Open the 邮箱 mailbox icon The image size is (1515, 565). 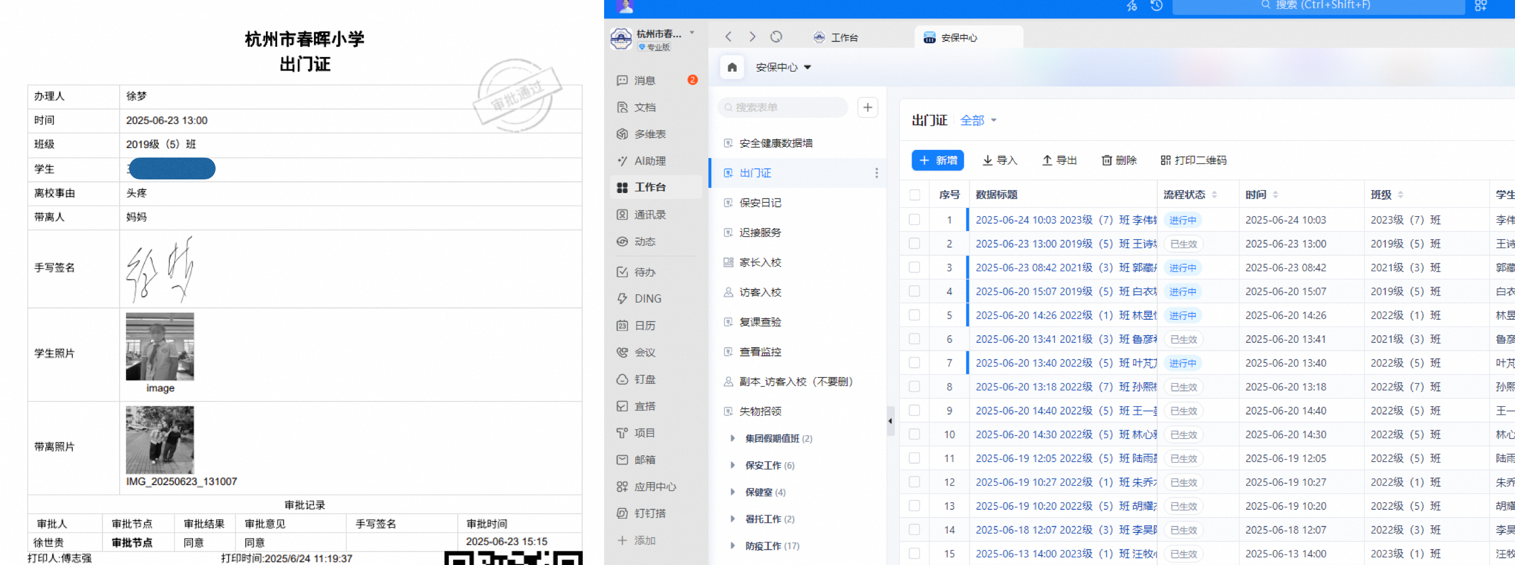pos(644,460)
